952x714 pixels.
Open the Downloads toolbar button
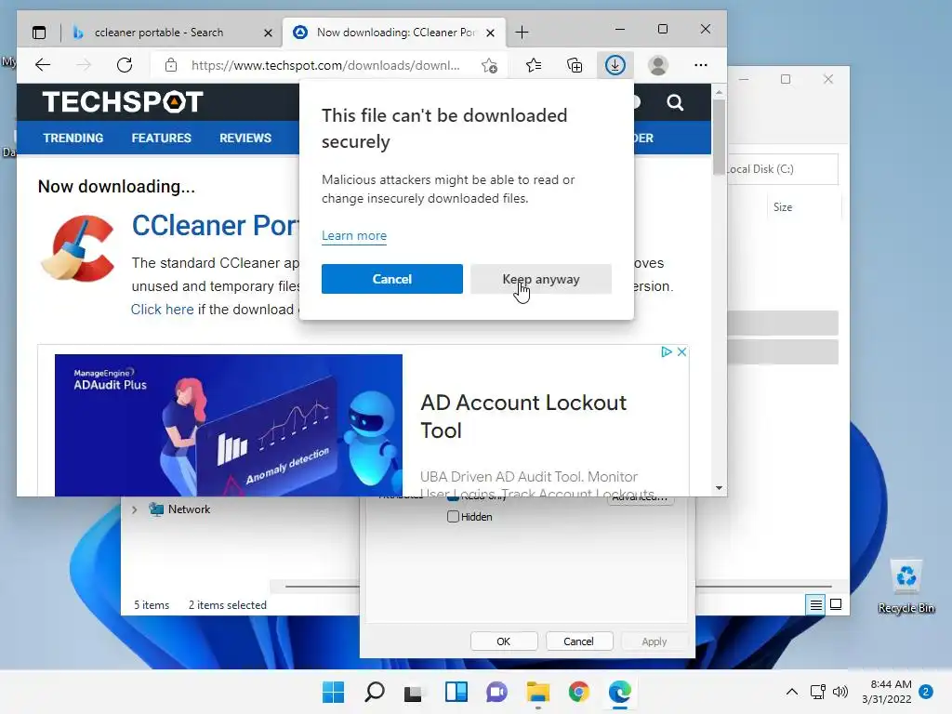click(x=615, y=65)
